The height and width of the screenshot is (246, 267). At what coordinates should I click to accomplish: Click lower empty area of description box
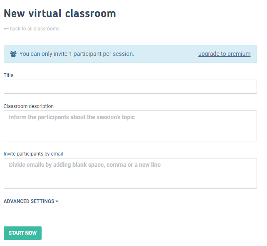pos(130,134)
